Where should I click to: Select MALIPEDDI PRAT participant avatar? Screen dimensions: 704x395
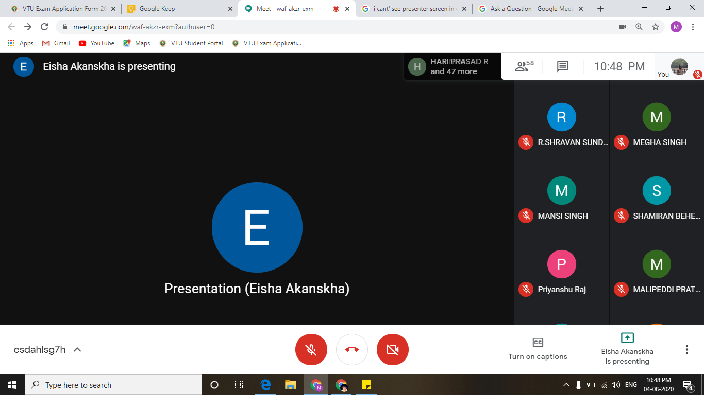pos(657,264)
